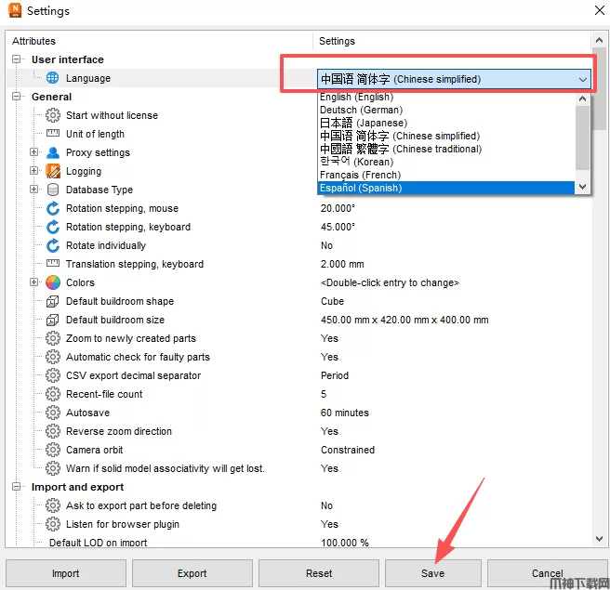Expand the Logging node
Image resolution: width=610 pixels, height=590 pixels.
click(33, 171)
